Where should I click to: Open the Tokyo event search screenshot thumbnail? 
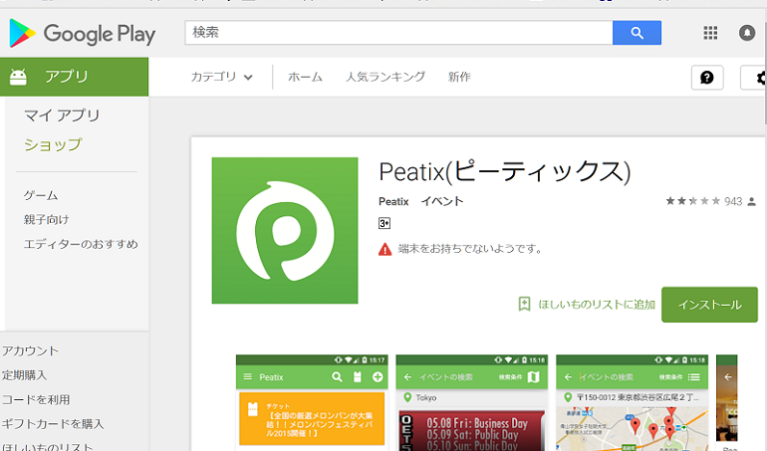click(x=471, y=402)
